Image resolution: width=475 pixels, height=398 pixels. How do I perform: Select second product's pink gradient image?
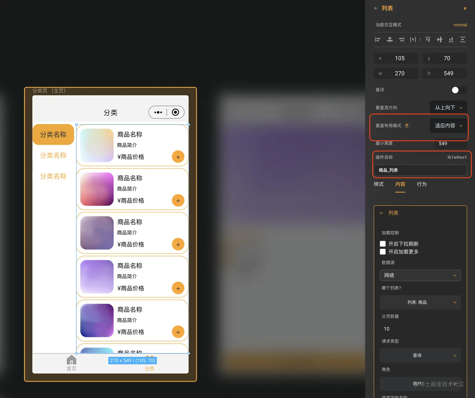click(x=97, y=189)
